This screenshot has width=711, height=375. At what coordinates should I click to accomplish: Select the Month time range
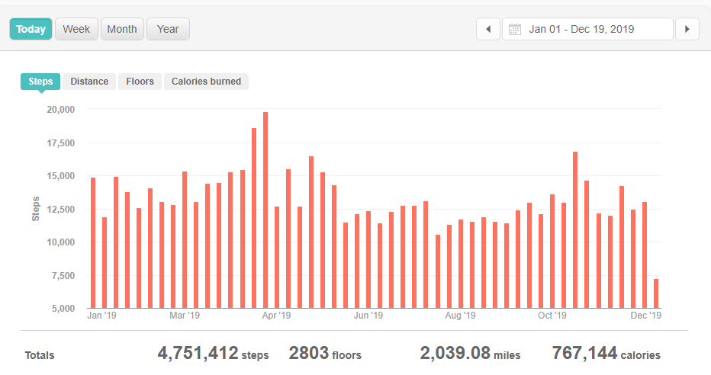point(122,30)
